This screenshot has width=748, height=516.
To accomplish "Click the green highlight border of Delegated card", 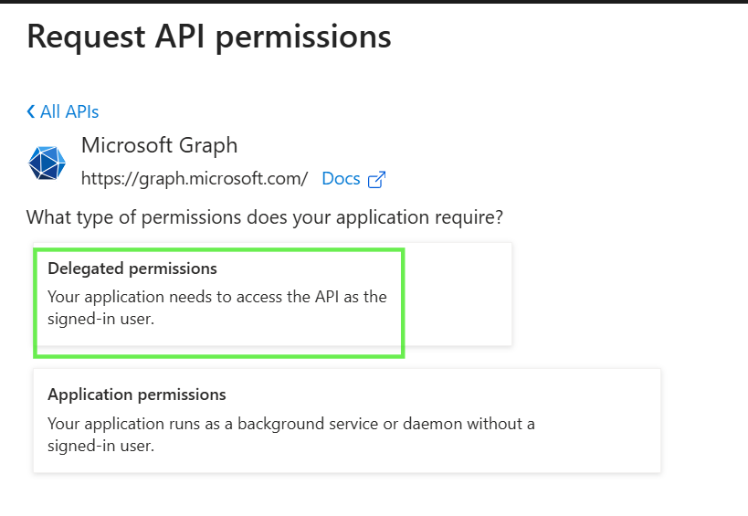I will 219,250.
